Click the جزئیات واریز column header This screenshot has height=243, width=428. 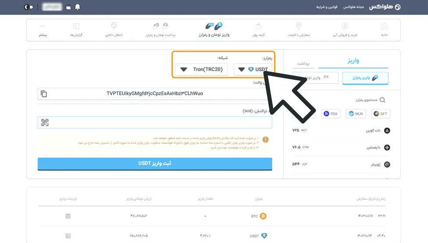coord(68,199)
